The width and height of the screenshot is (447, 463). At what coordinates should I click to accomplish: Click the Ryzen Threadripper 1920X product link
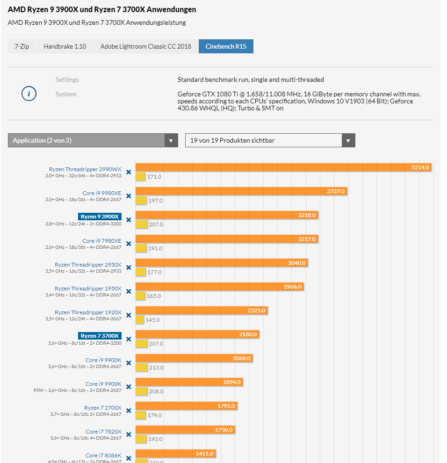pyautogui.click(x=88, y=312)
